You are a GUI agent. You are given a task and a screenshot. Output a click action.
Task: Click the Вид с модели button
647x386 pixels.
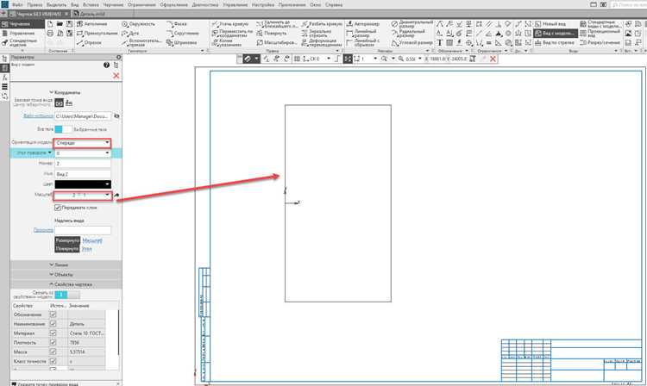coord(555,33)
